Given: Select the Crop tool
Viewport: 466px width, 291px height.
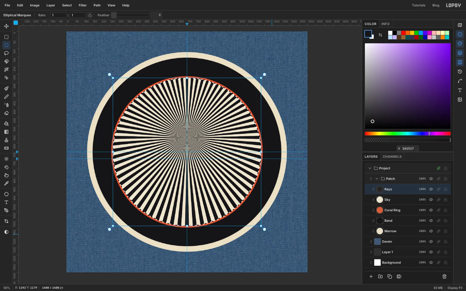Looking at the screenshot, I should (x=6, y=221).
